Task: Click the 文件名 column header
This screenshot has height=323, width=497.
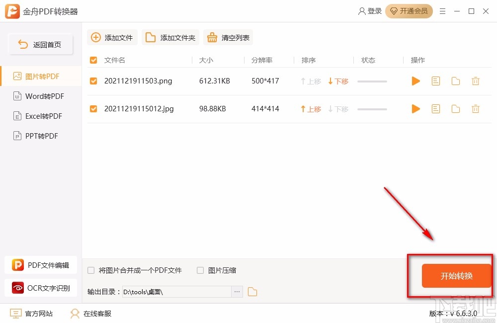Action: click(x=114, y=60)
